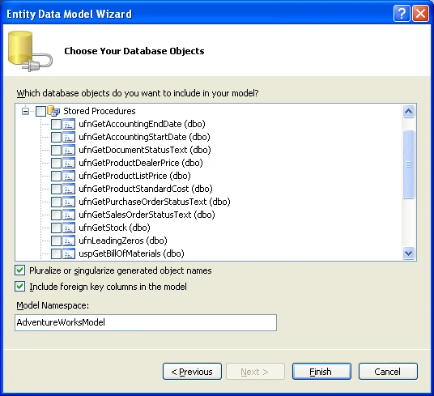Viewport: 434px width, 396px height.
Task: Select ufnGetAccountingEndDate (dbo) row text
Action: (142, 124)
